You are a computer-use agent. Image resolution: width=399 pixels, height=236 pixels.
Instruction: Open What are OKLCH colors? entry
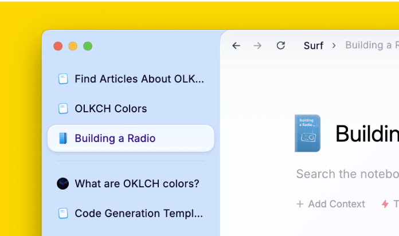pos(136,184)
